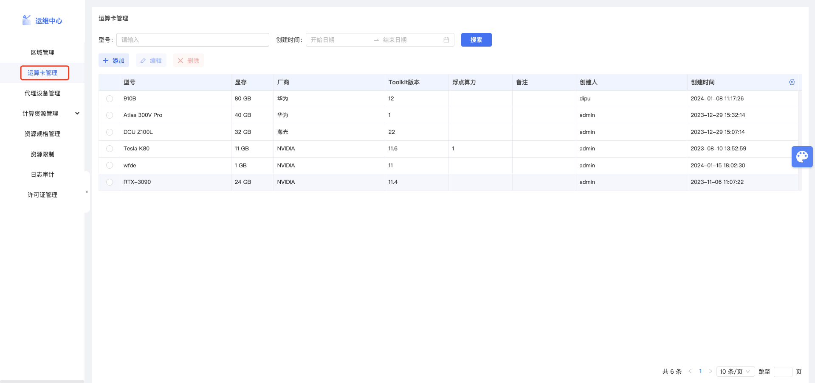Click the 创建人 column header

pyautogui.click(x=632, y=82)
